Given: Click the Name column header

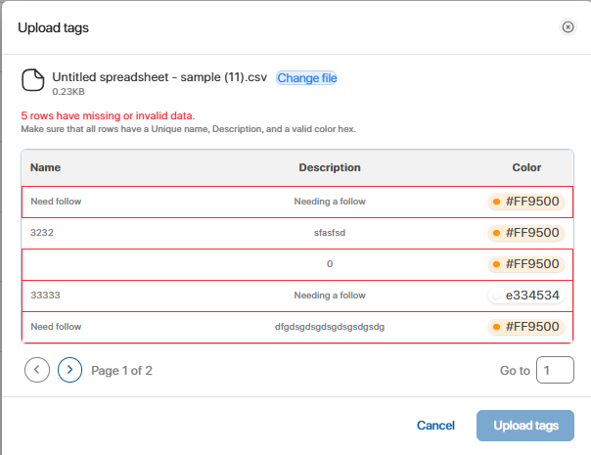Looking at the screenshot, I should click(46, 167).
